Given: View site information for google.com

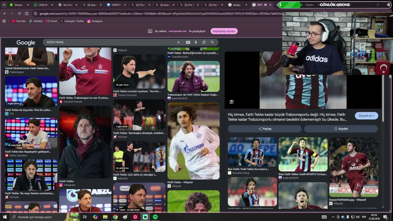Looking at the screenshot, I should pos(36,14).
